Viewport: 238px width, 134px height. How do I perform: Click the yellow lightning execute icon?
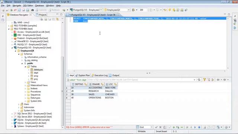(x=170, y=10)
